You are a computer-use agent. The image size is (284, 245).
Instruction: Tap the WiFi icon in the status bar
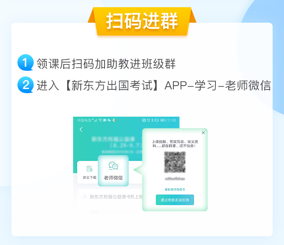[100, 120]
